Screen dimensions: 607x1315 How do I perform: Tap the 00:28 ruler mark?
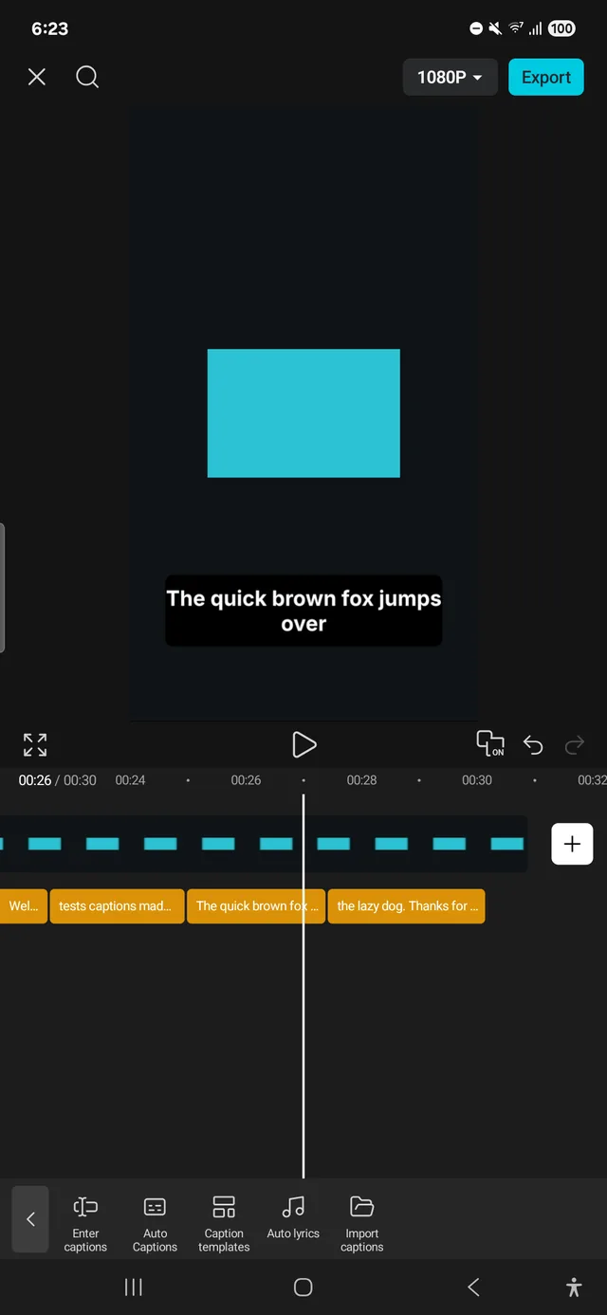click(x=361, y=780)
